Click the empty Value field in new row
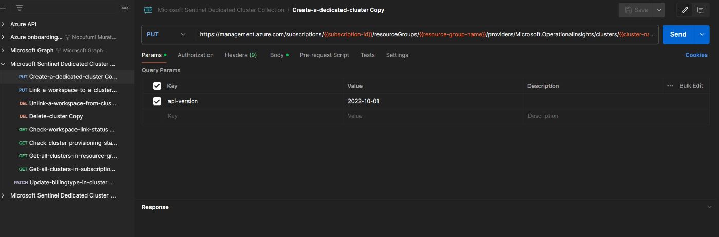This screenshot has height=237, width=719. pyautogui.click(x=433, y=116)
